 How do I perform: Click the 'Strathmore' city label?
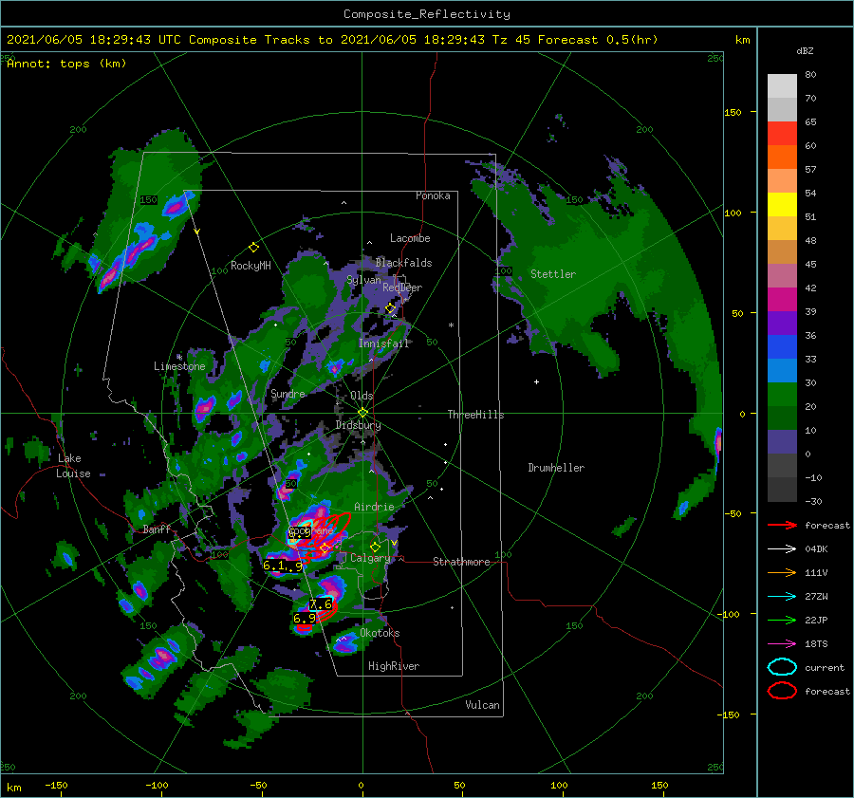[x=461, y=562]
